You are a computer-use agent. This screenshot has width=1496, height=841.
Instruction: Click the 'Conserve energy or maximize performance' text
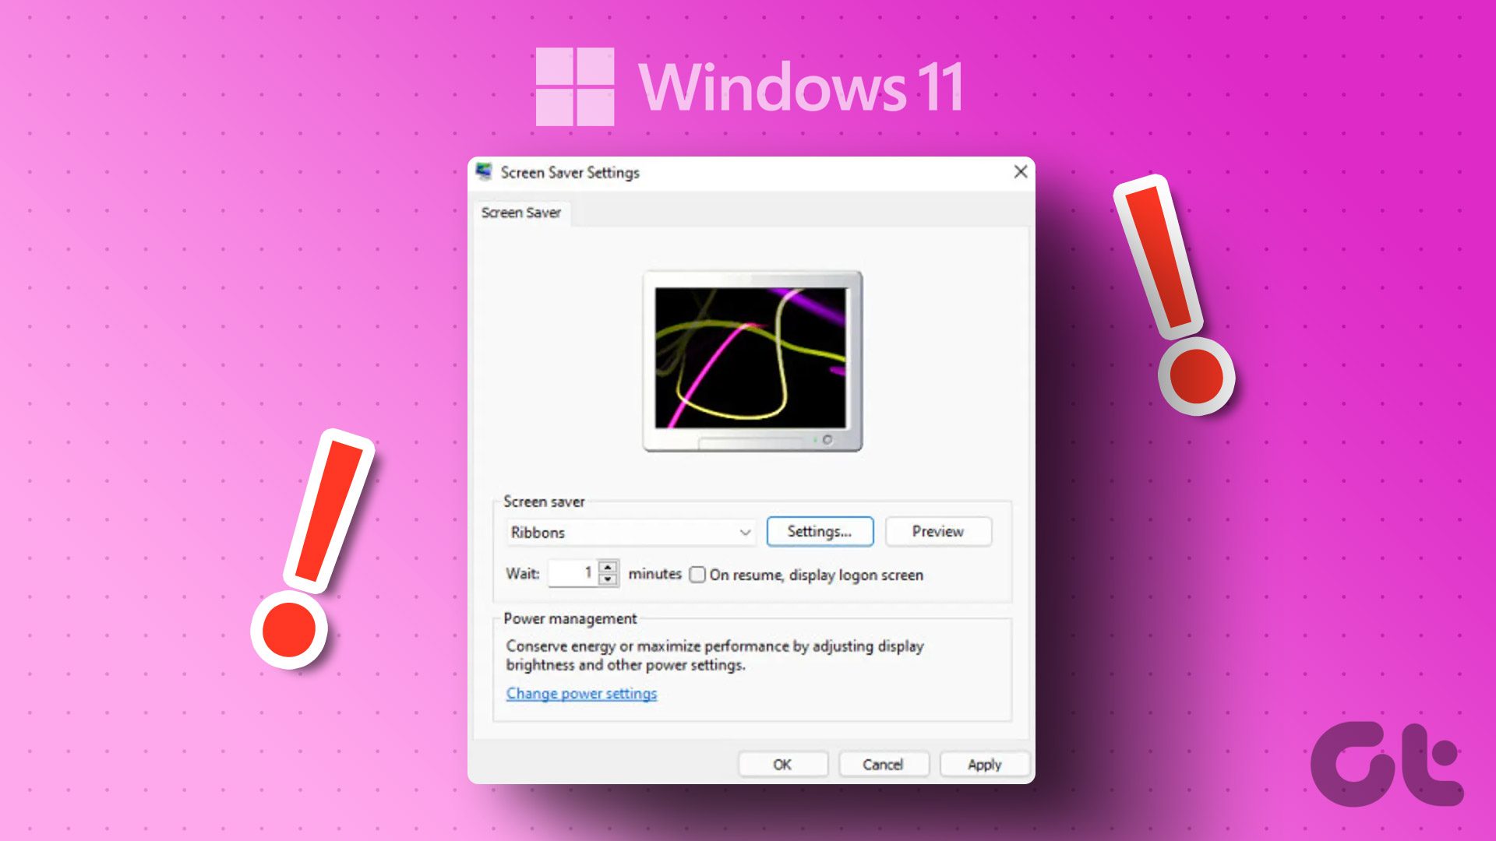point(714,655)
